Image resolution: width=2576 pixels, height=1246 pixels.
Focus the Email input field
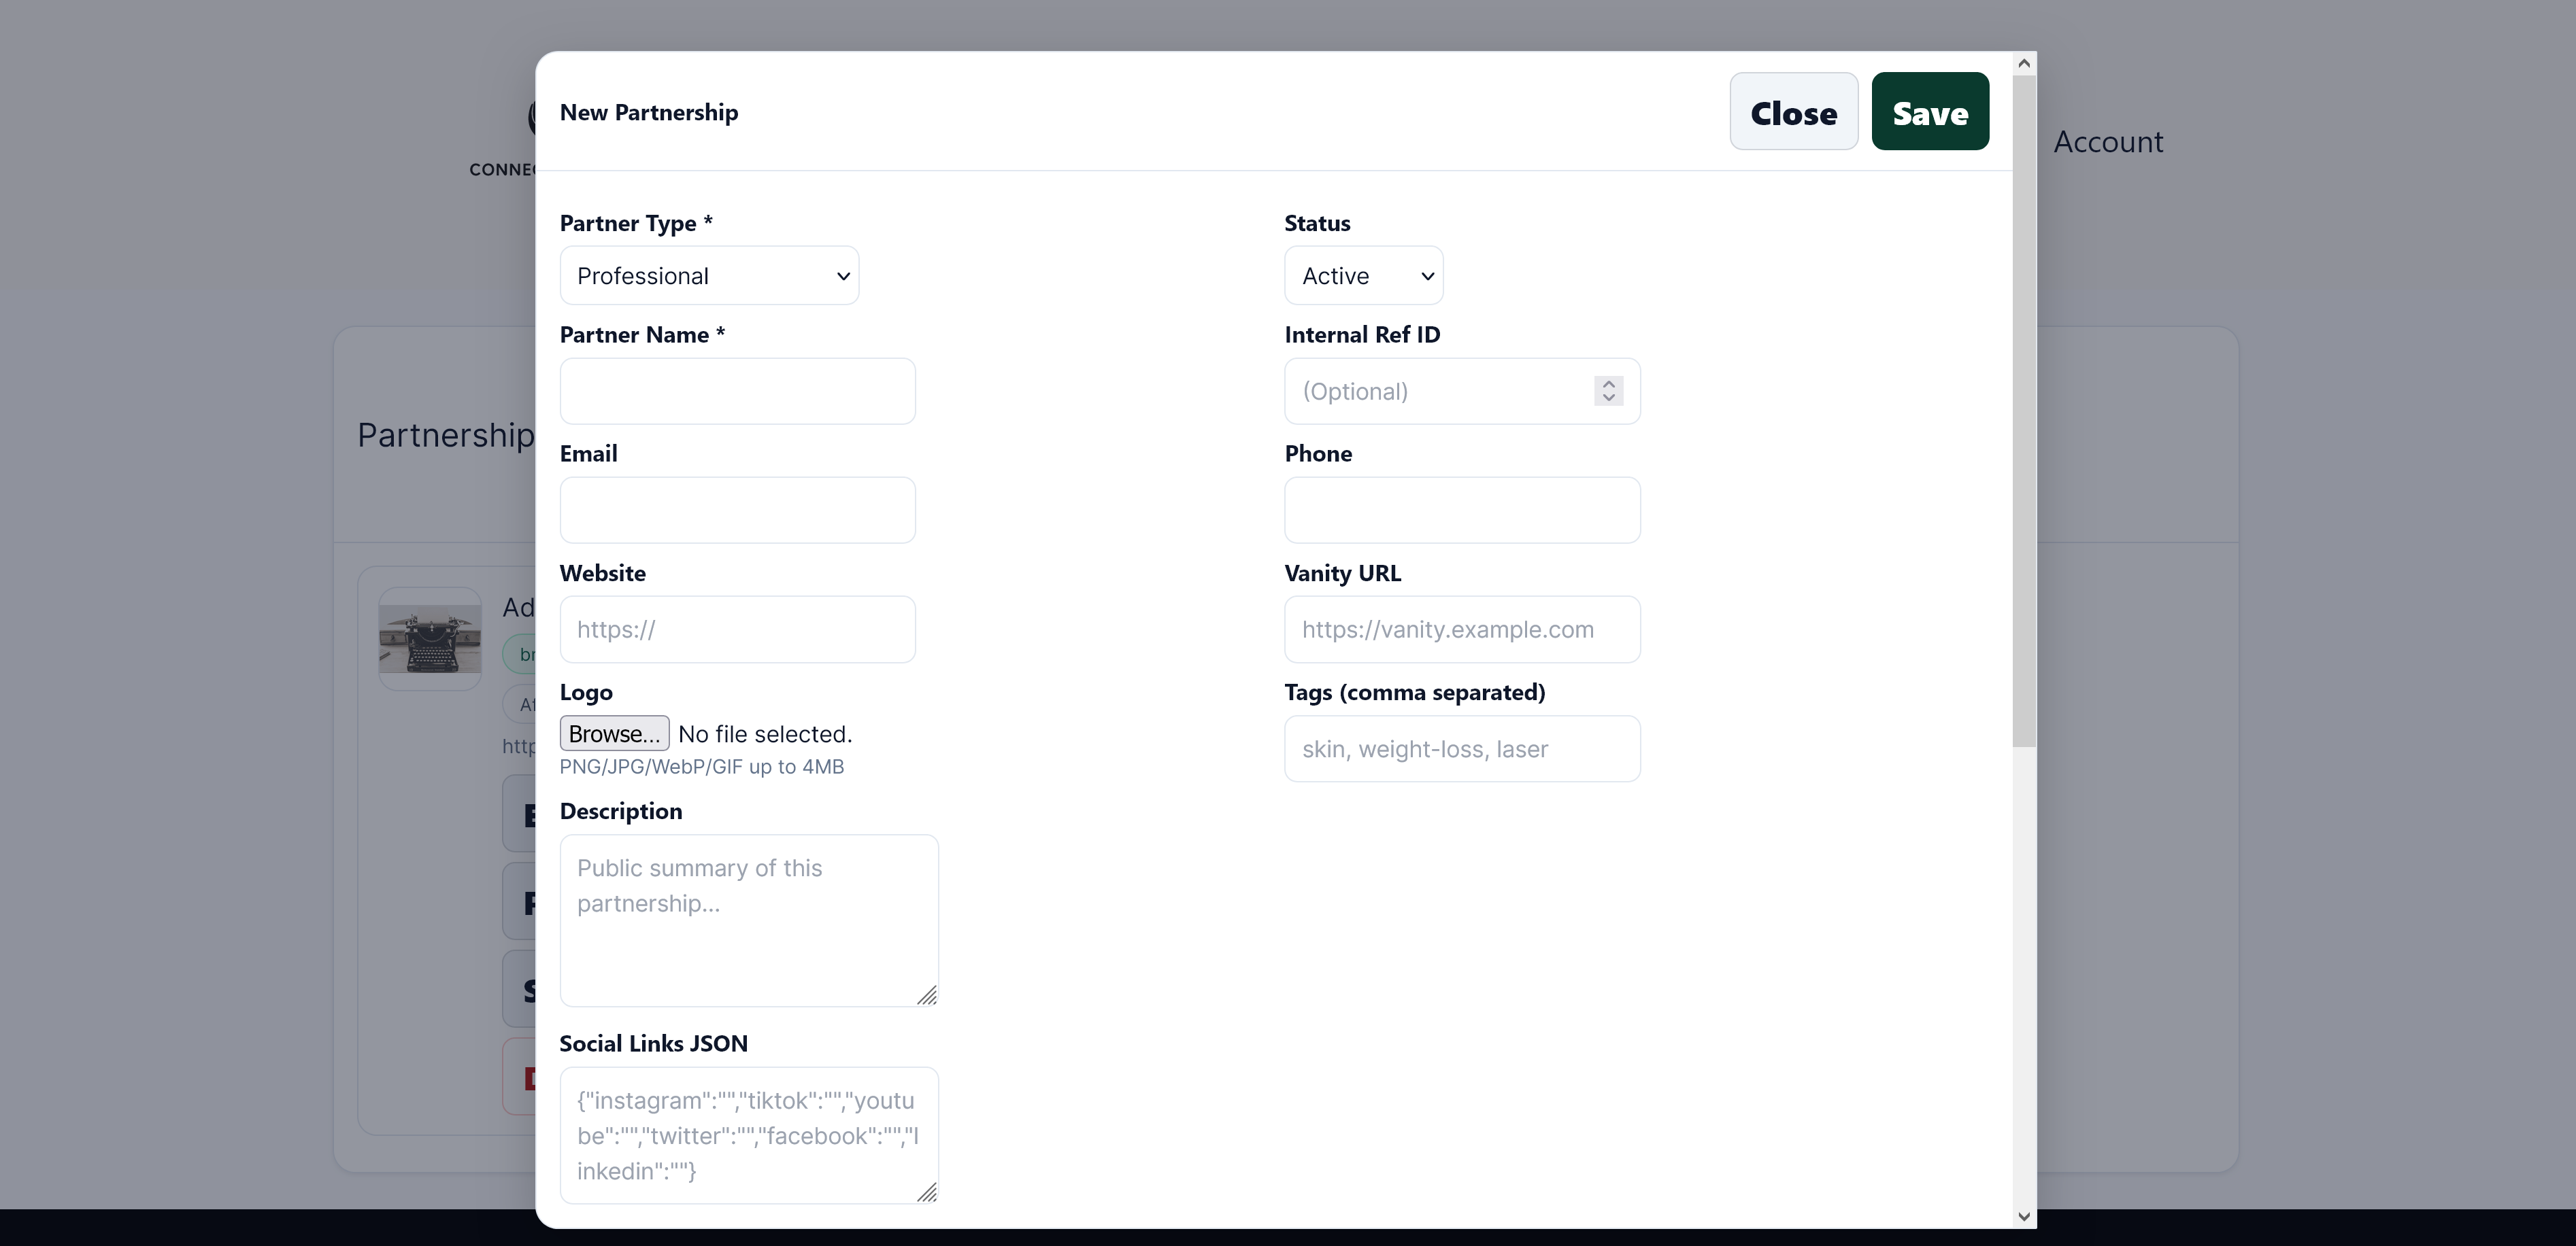(x=737, y=510)
